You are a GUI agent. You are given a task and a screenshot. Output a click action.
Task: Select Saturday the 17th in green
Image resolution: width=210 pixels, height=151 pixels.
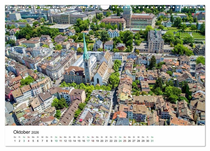(88, 141)
